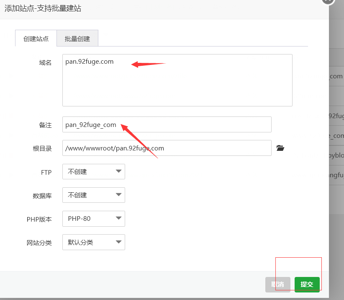Expand the 网站分类 category dropdown
Viewport: 344px width, 300px height.
[118, 242]
